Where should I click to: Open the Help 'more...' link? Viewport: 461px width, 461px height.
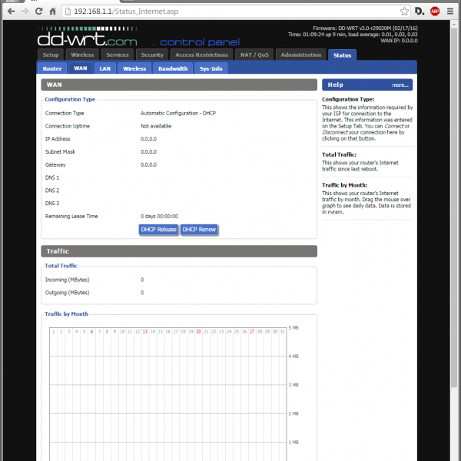400,85
